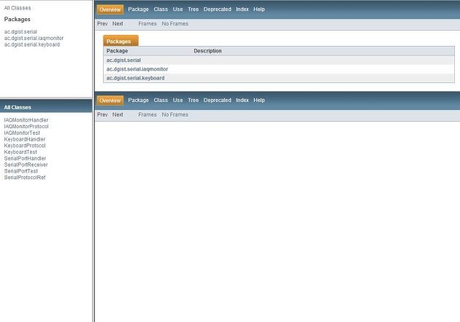Click Frames link in bottom sub-navigation
Screen dimensions: 460x322
coord(147,115)
